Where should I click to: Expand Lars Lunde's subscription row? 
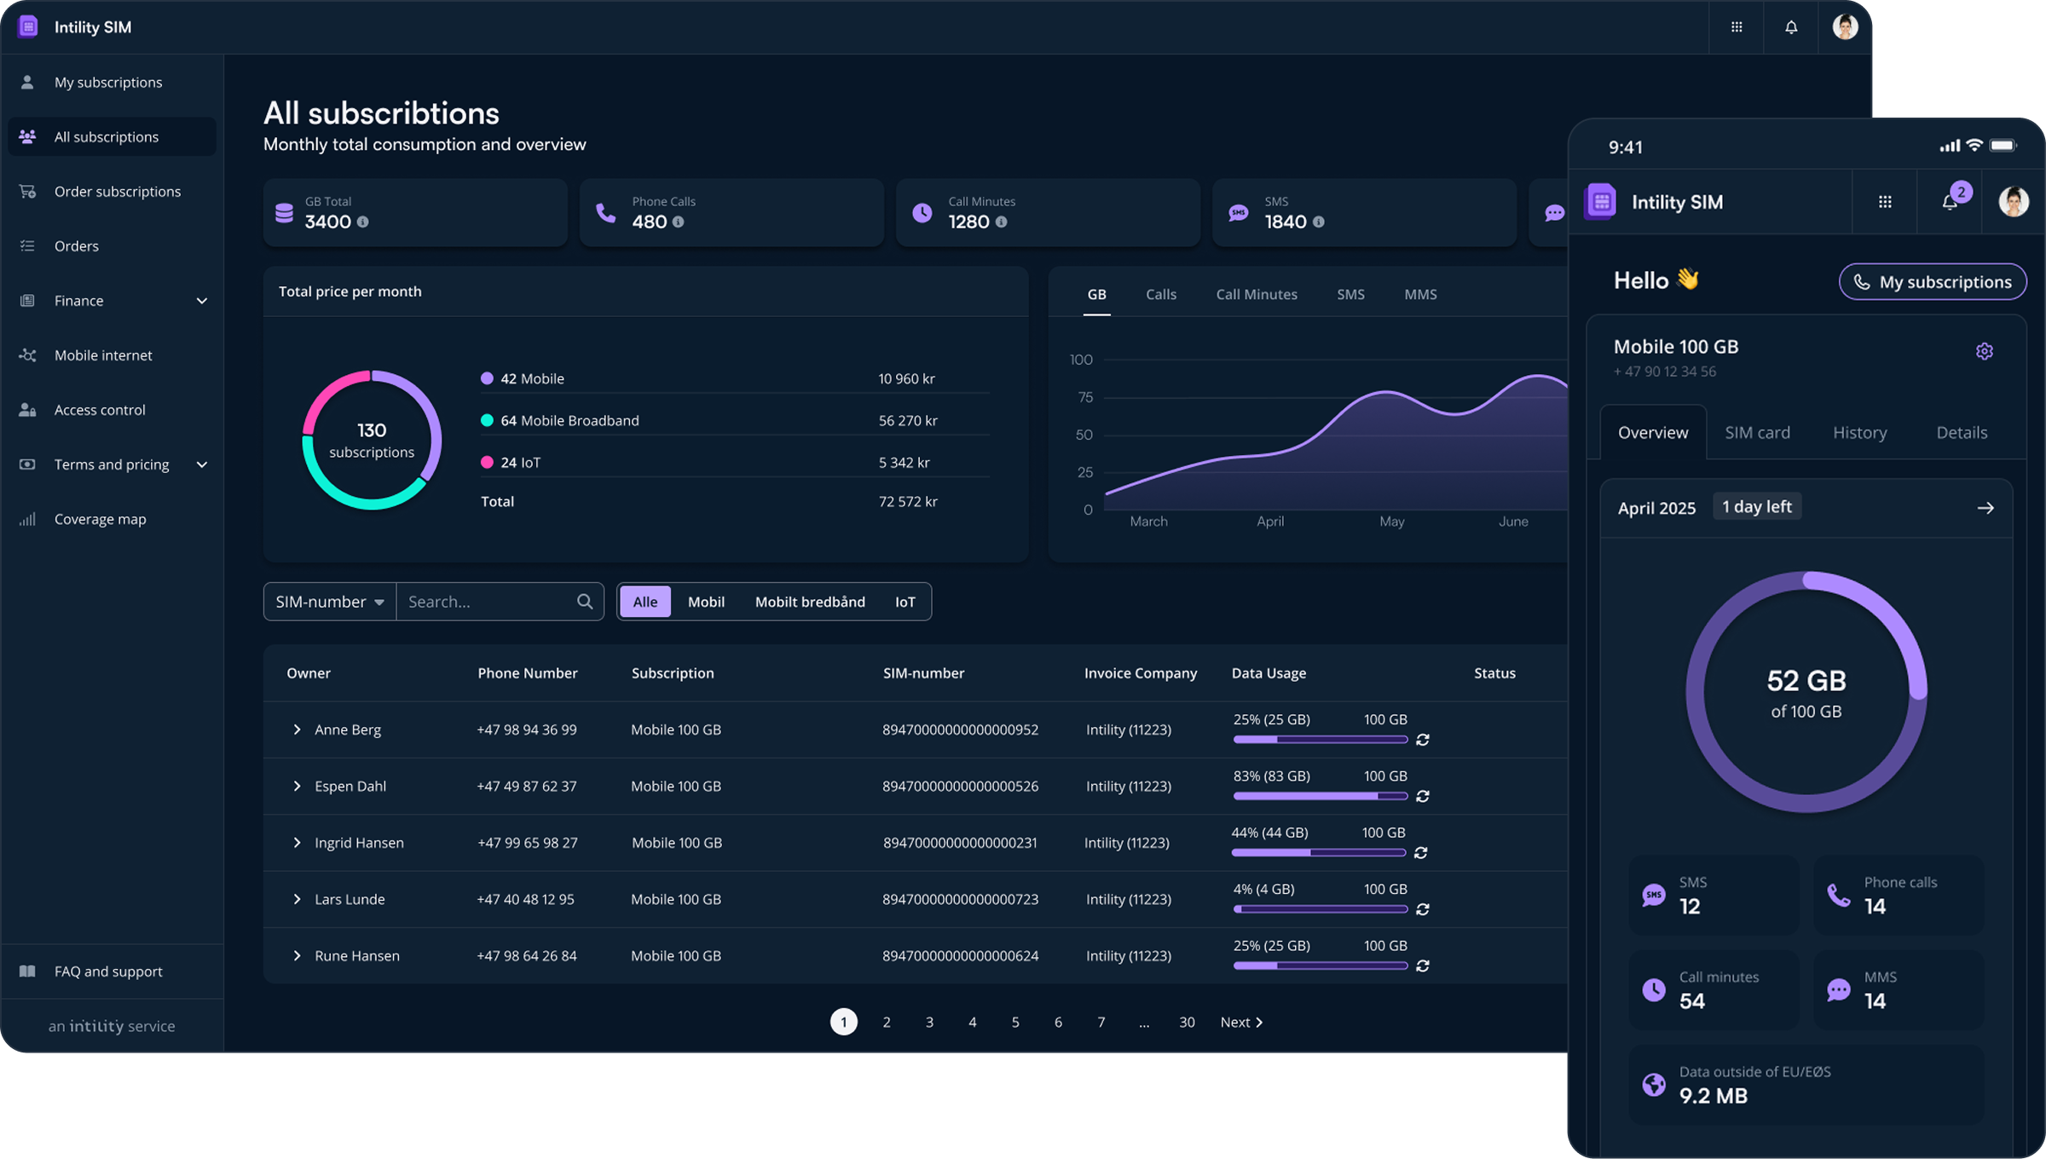pos(297,899)
